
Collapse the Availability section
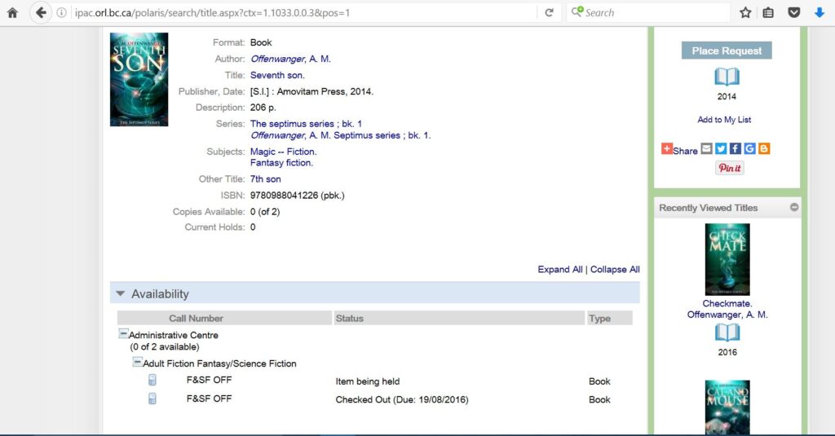[x=121, y=293]
